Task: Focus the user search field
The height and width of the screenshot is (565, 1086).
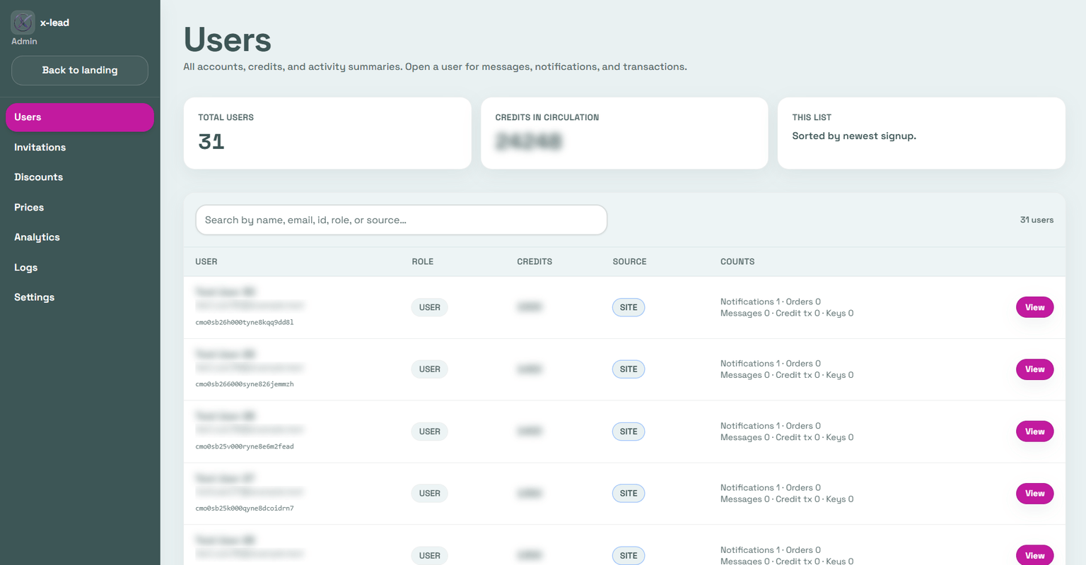Action: click(x=401, y=220)
